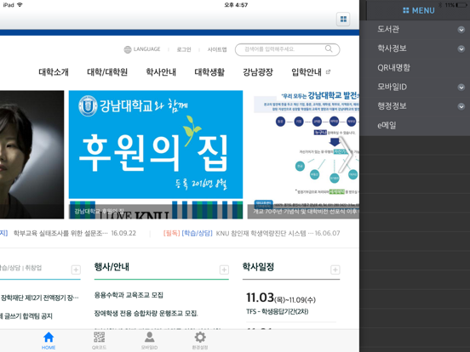This screenshot has width=470, height=352.
Task: Expand the 도서관 menu chevron
Action: click(461, 29)
